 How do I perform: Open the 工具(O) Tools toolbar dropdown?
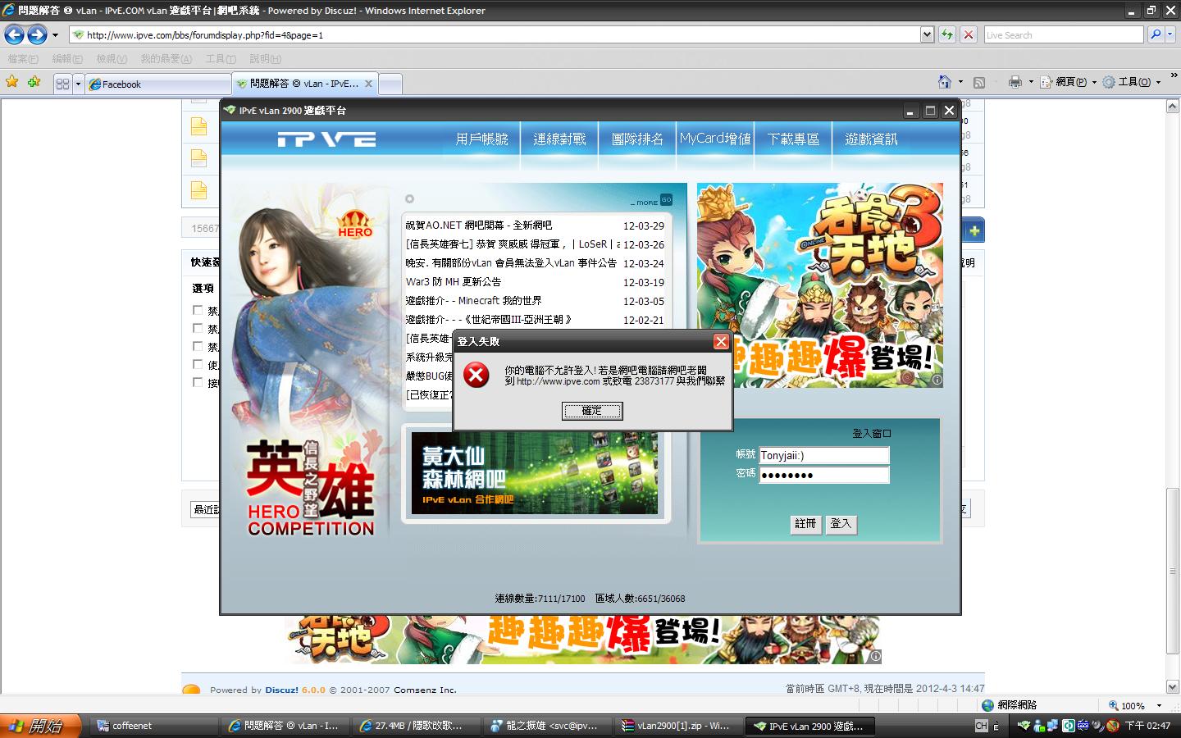pos(1132,82)
